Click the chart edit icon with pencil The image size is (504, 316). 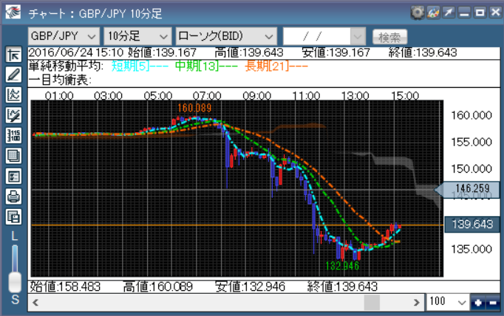click(x=13, y=115)
